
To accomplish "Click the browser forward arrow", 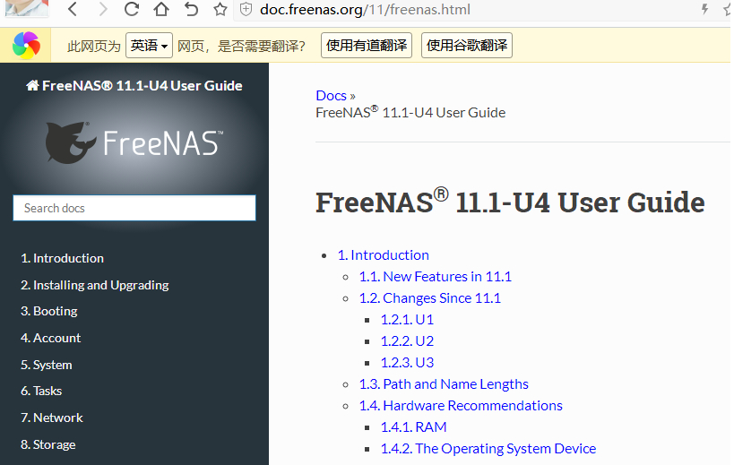I will click(x=103, y=9).
